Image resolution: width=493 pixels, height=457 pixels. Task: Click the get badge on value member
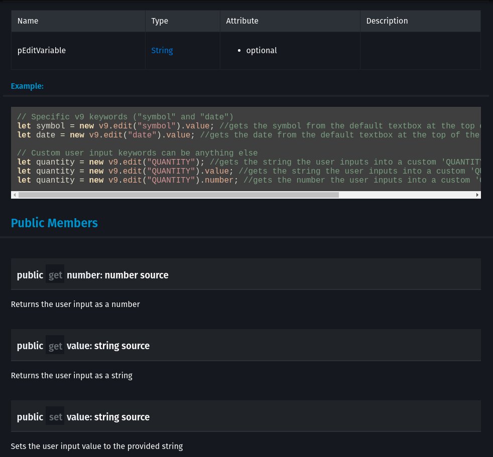(x=55, y=346)
